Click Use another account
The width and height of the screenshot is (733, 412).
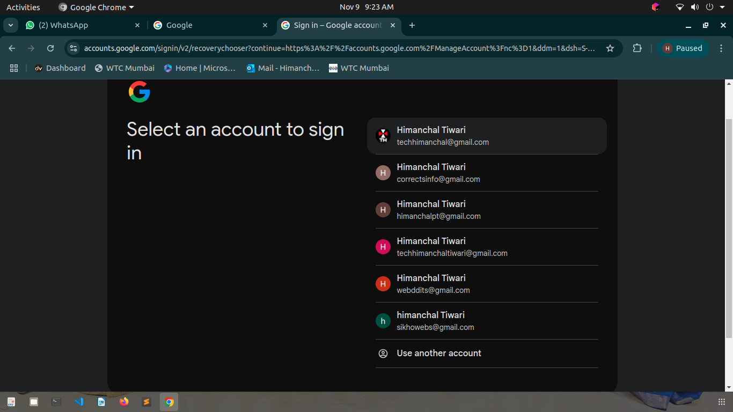487,354
